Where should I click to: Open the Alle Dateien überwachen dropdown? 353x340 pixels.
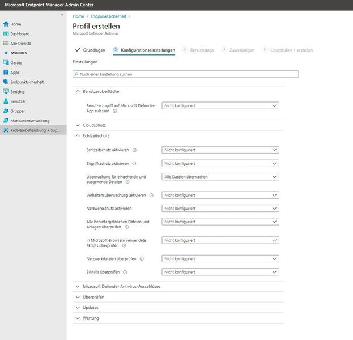click(x=220, y=177)
